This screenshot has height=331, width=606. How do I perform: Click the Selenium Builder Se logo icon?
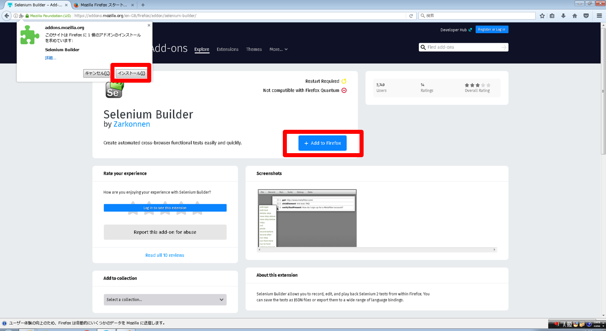tap(114, 90)
